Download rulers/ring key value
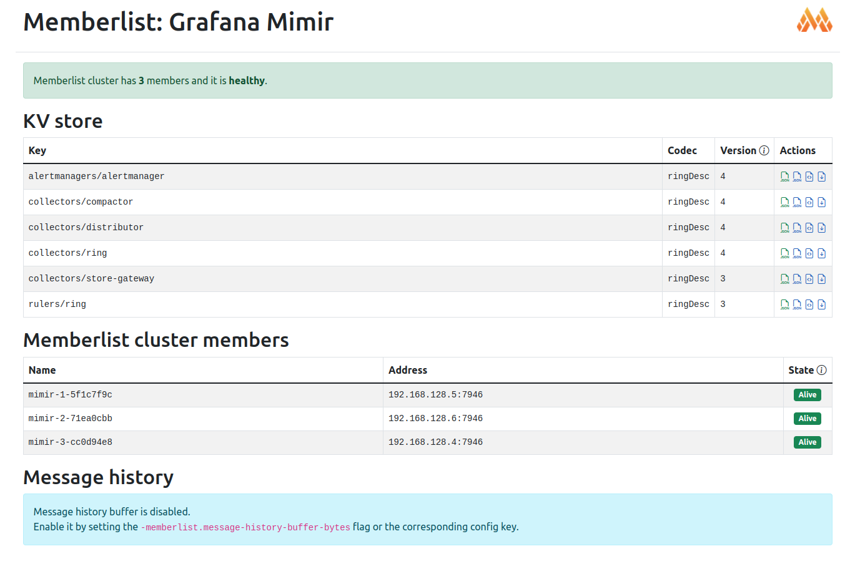This screenshot has width=845, height=574. click(822, 304)
